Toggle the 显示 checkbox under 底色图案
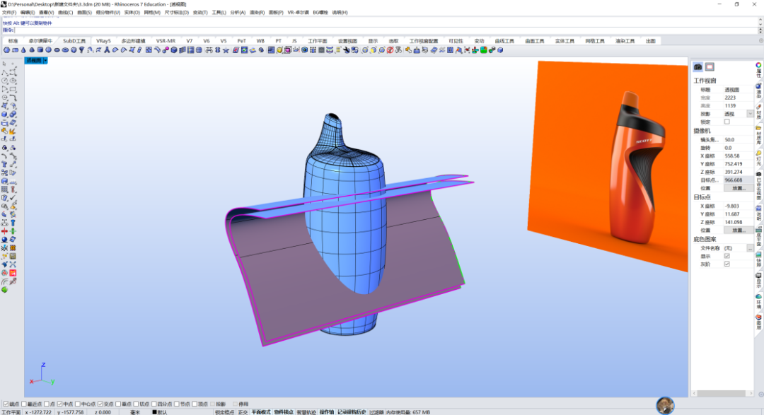The width and height of the screenshot is (764, 415). tap(727, 256)
